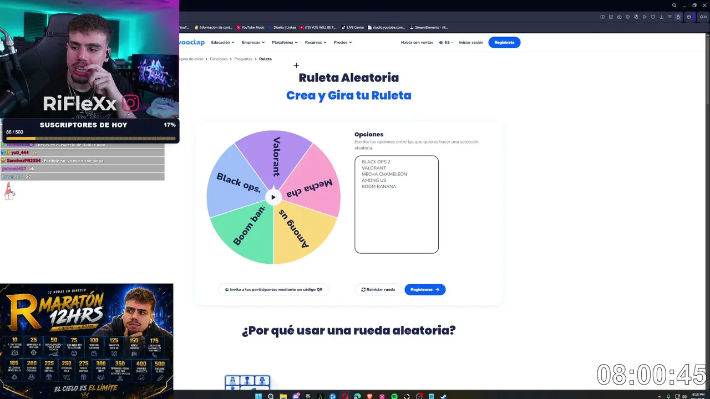The image size is (710, 399).
Task: Open Discord from the taskbar
Action: pyautogui.click(x=296, y=396)
